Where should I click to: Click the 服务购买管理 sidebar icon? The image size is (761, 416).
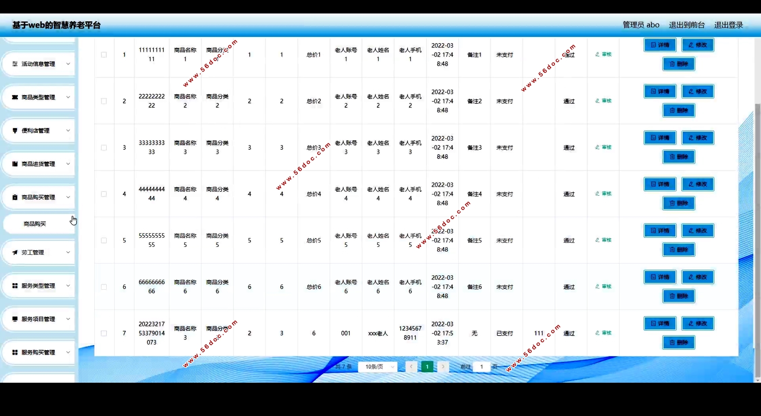tap(15, 352)
